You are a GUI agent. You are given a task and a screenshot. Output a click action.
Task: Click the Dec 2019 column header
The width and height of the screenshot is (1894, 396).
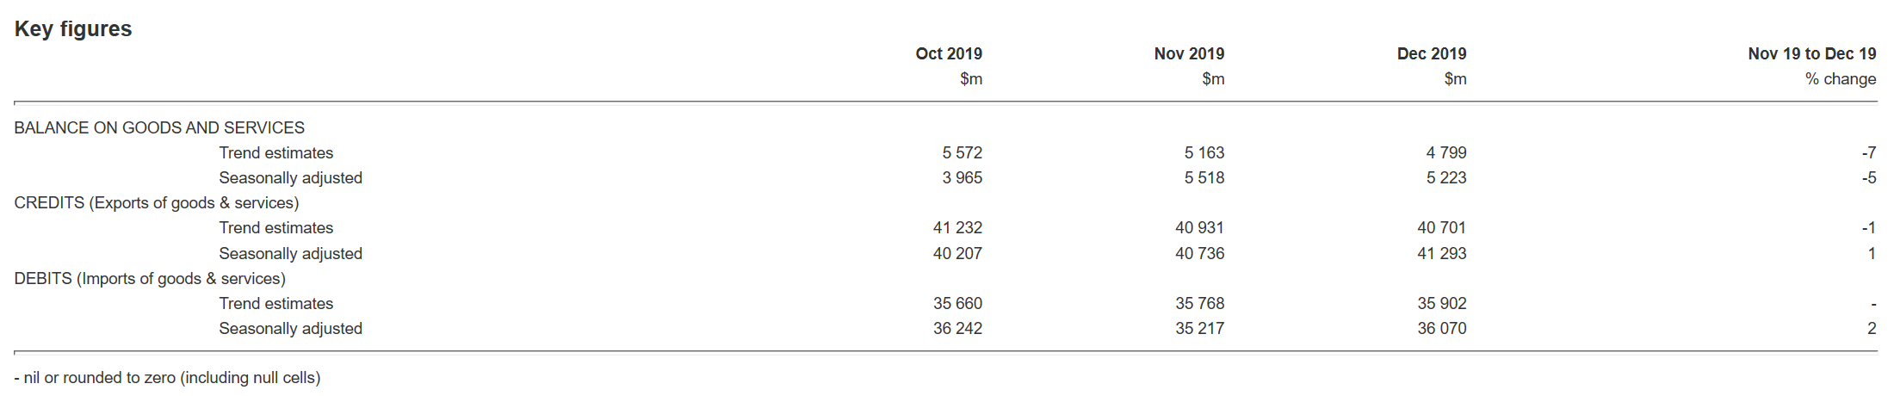point(1431,53)
